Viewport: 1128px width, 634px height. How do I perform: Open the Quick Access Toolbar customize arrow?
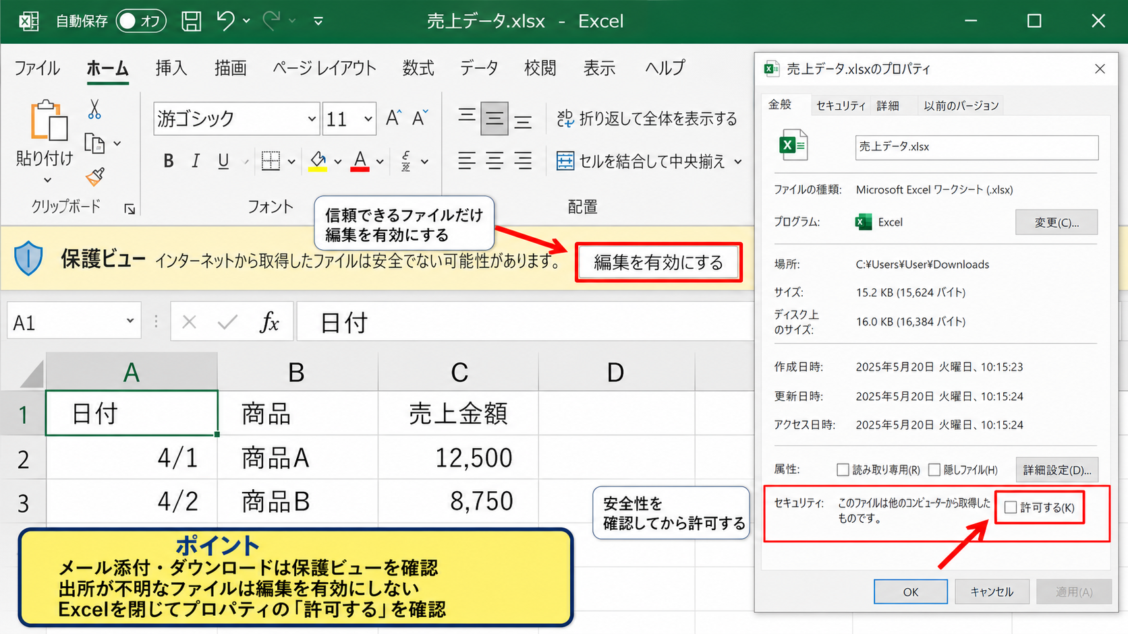click(318, 22)
